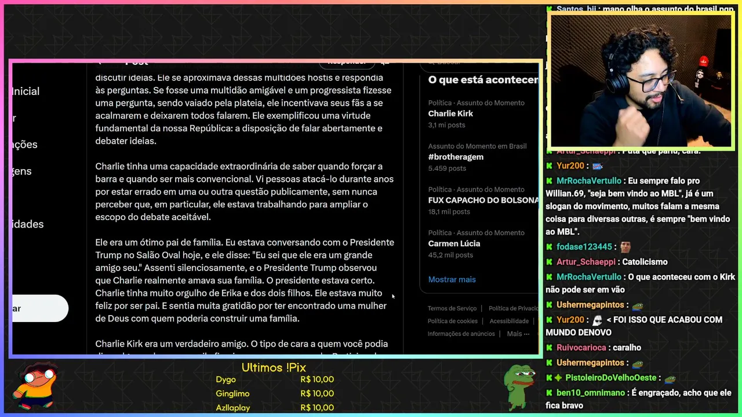This screenshot has width=742, height=417.
Task: Open the Carmen Lúcia trending topic
Action: pos(454,243)
